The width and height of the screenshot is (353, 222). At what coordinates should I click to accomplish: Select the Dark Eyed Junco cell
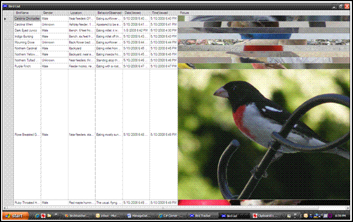[x=27, y=31]
